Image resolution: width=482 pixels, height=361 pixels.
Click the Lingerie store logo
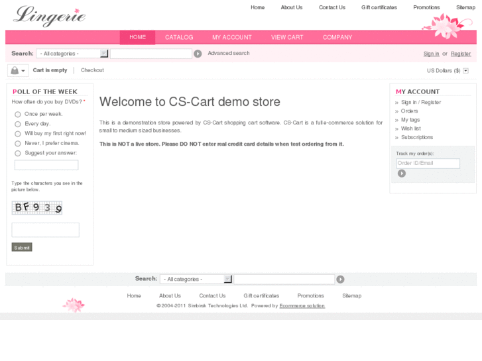50,16
